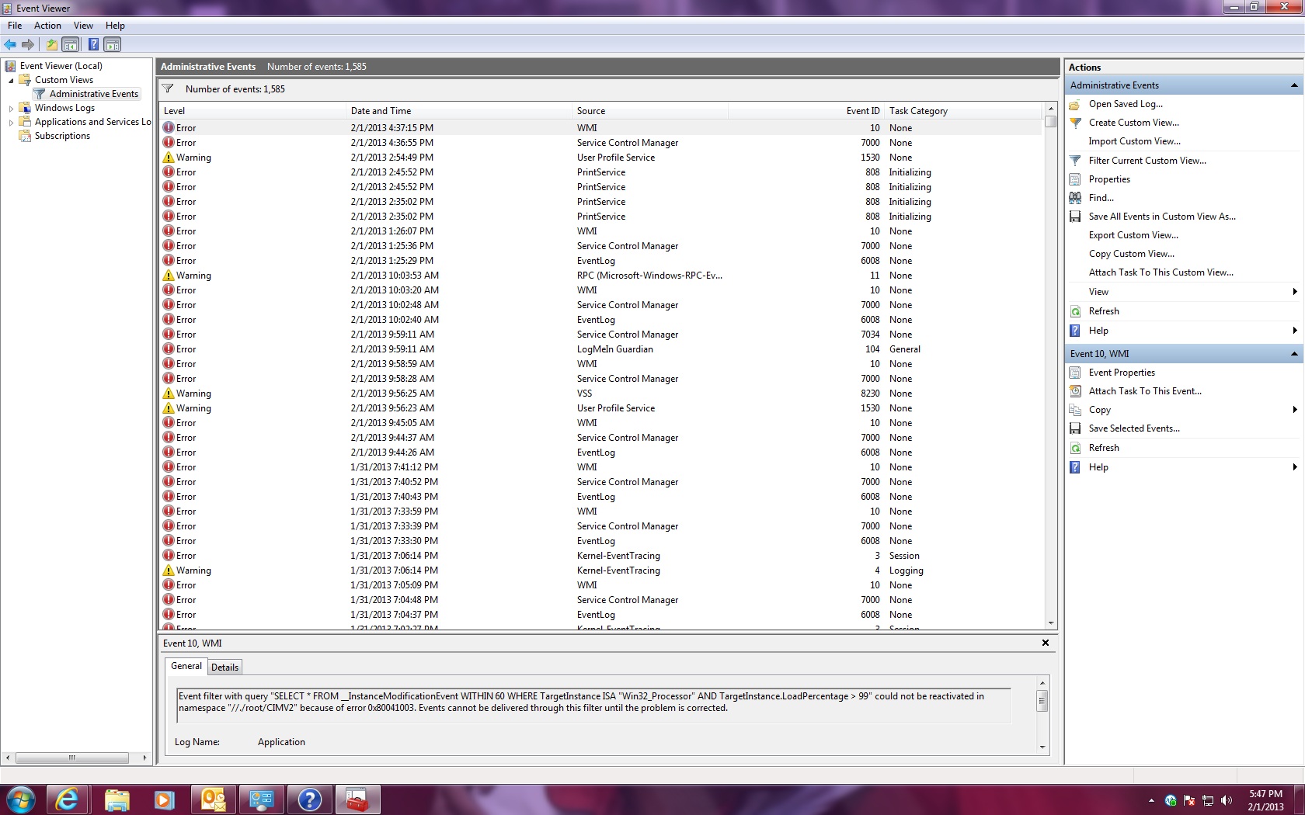The height and width of the screenshot is (815, 1305).
Task: Click Save Selected Events disk icon
Action: pyautogui.click(x=1075, y=428)
